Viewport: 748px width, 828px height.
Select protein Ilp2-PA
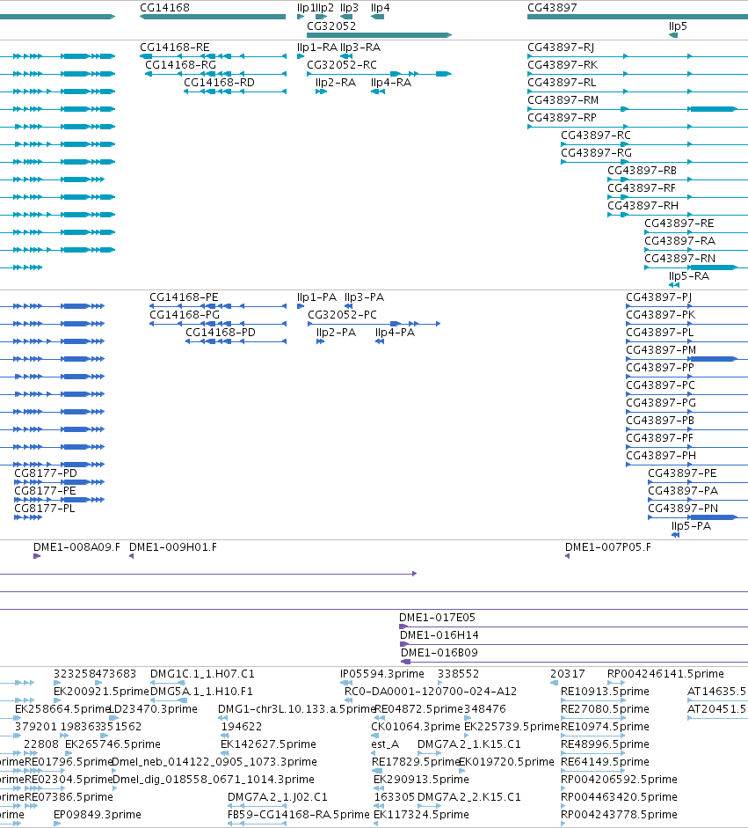pyautogui.click(x=320, y=341)
